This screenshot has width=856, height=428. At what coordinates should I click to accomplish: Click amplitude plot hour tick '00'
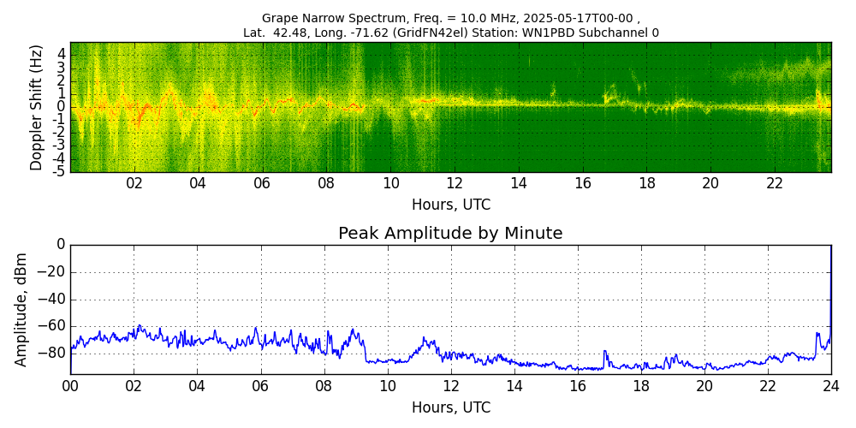click(x=70, y=387)
